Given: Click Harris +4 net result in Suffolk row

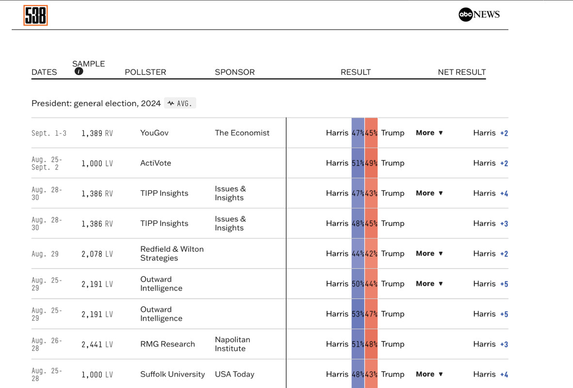Looking at the screenshot, I should (491, 374).
